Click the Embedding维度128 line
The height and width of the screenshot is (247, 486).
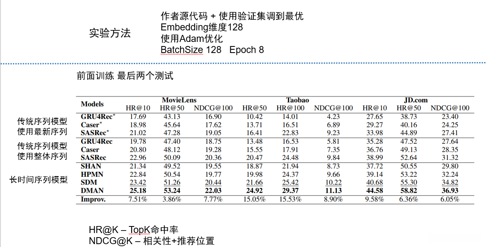pyautogui.click(x=202, y=27)
